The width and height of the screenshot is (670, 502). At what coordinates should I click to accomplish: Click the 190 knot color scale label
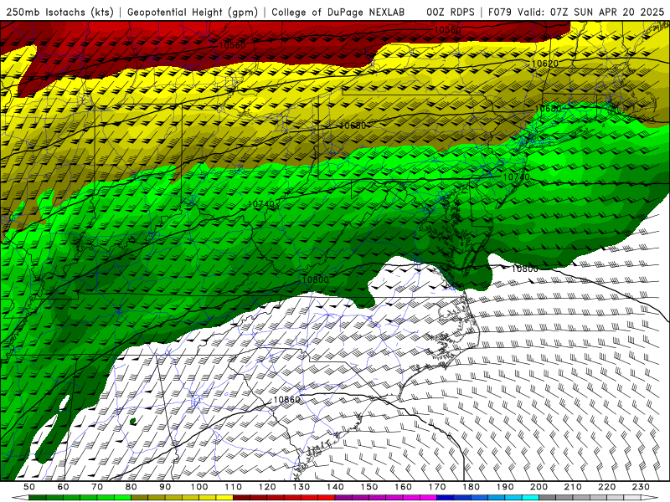point(505,487)
